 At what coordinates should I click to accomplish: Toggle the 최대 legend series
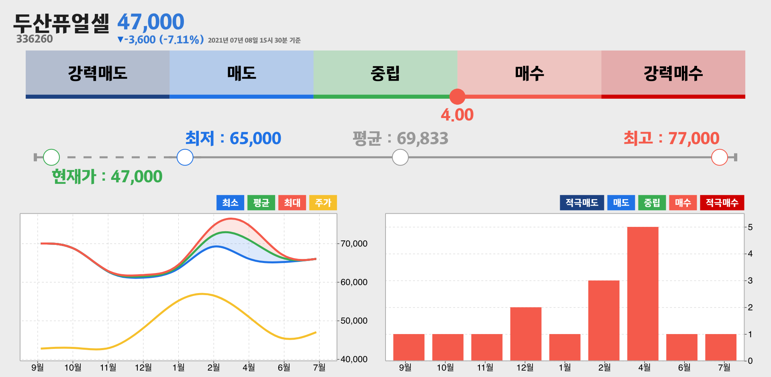coord(292,203)
